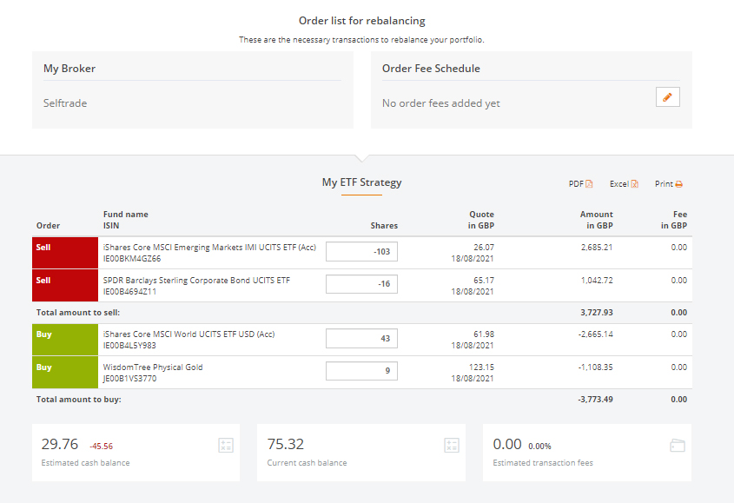Edit the shares field showing 9

361,371
